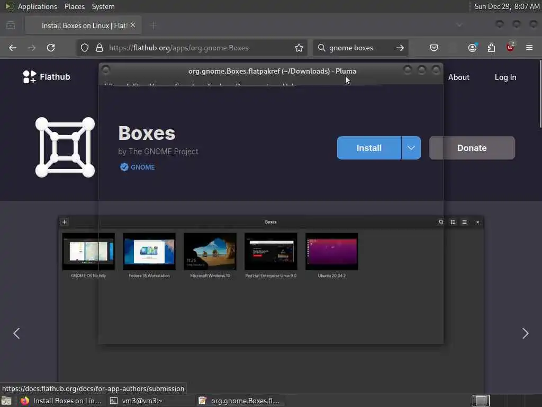The image size is (542, 407).
Task: Show the previous screenshot with left chevron
Action: 16,333
